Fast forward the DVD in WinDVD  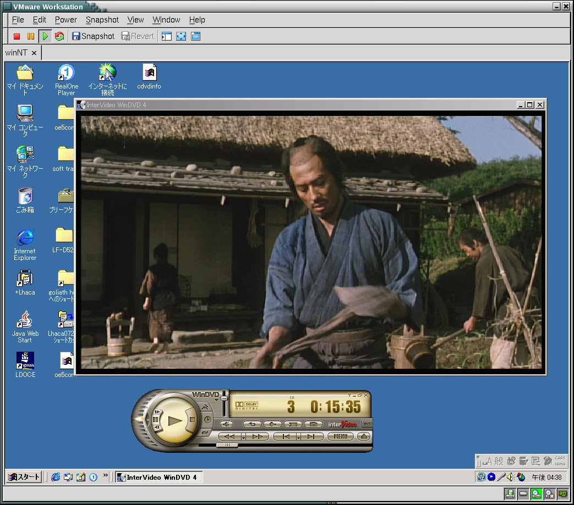click(x=258, y=436)
